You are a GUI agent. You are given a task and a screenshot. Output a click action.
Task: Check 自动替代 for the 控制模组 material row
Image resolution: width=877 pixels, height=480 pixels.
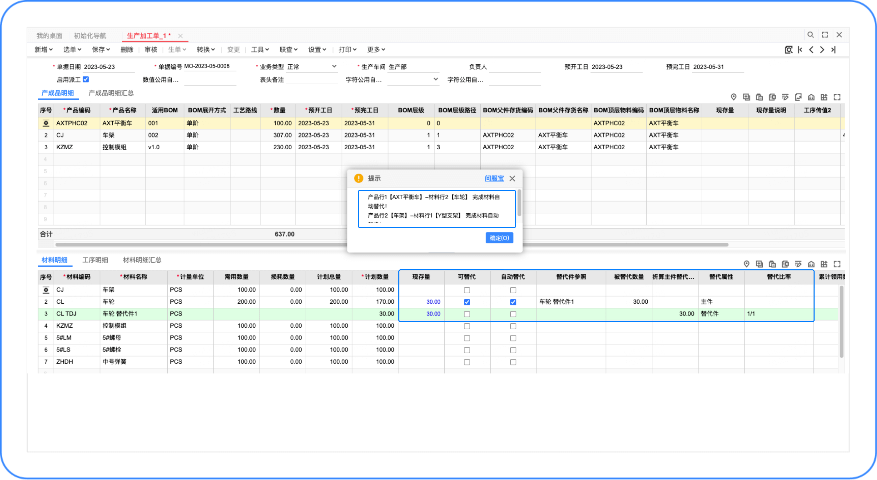click(513, 326)
